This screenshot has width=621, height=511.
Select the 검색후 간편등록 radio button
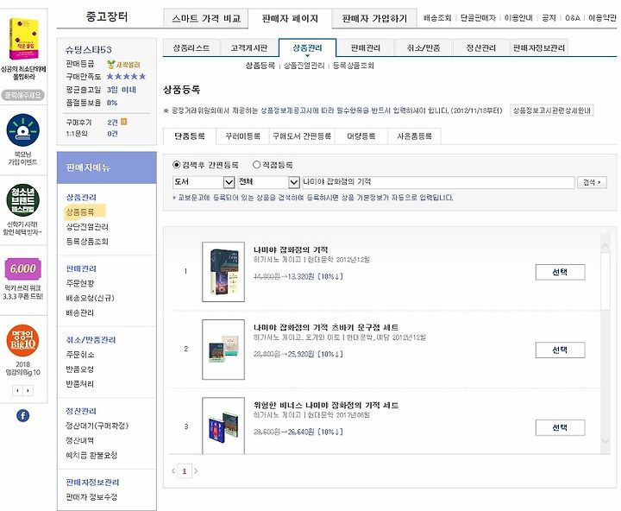coord(177,165)
